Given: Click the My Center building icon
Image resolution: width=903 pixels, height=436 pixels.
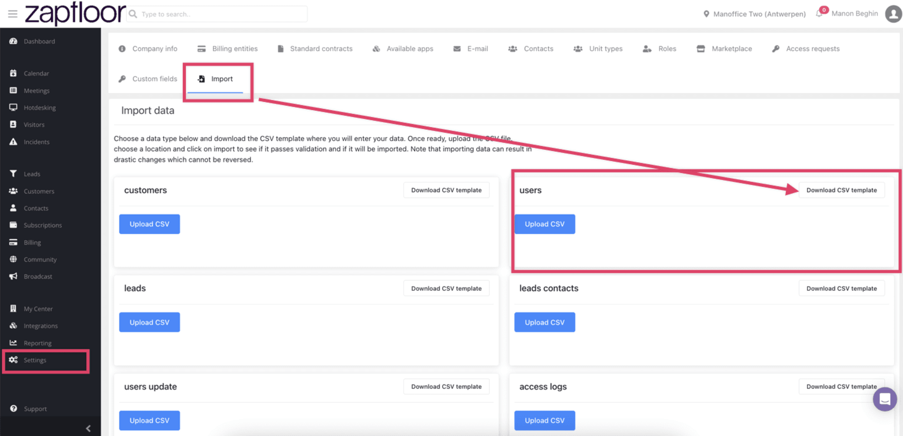Looking at the screenshot, I should 13,308.
